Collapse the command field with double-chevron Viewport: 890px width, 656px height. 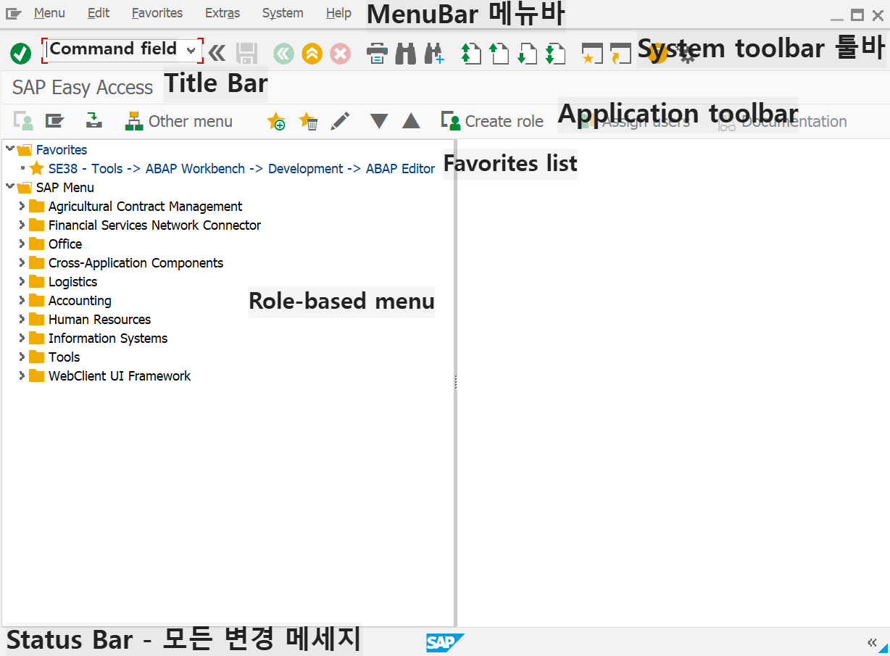pos(217,52)
